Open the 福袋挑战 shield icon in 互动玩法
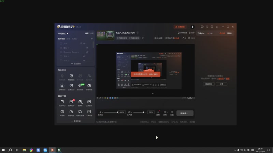This screenshot has height=153, width=273. [71, 76]
